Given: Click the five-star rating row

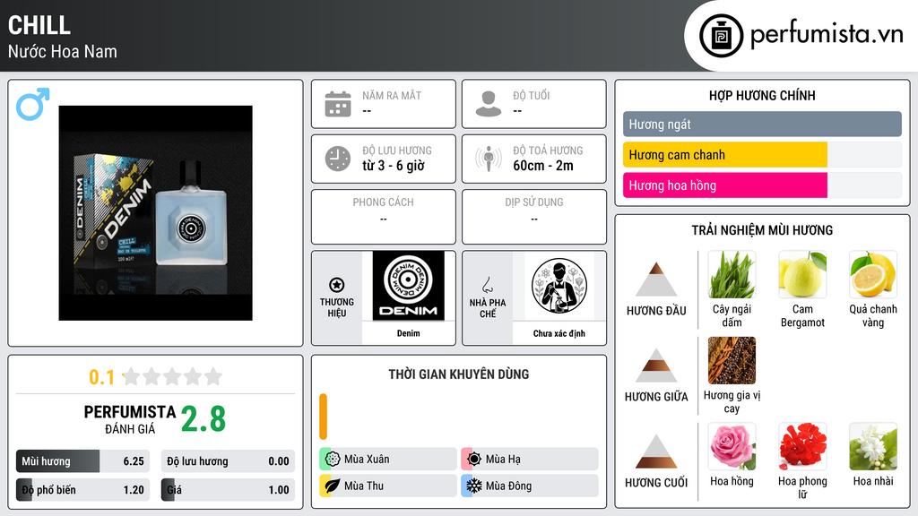Looking at the screenshot, I should click(x=172, y=376).
